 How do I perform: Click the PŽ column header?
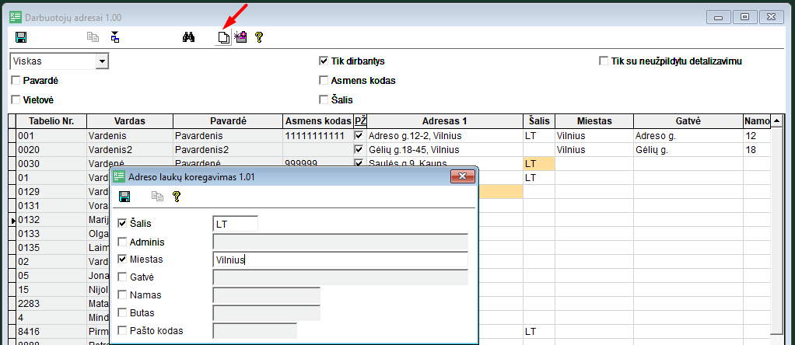pos(360,121)
